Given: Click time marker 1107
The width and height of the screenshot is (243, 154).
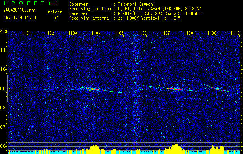Looking at the screenshot, I should point(165,33).
